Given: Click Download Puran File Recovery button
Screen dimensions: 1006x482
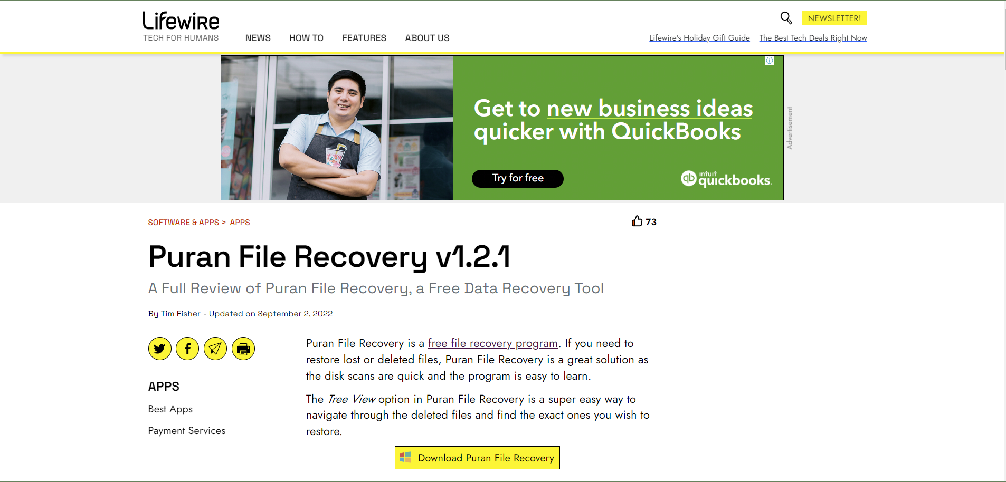Looking at the screenshot, I should pyautogui.click(x=477, y=458).
